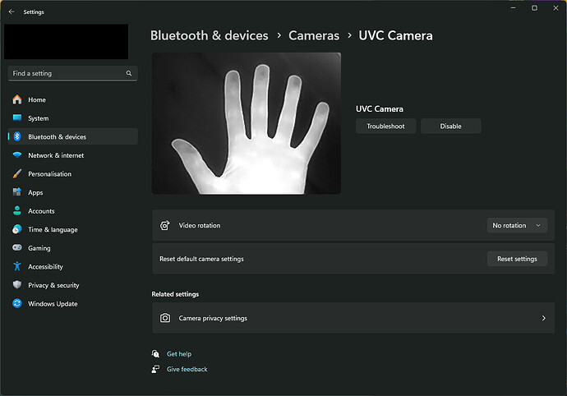567x396 pixels.
Task: Navigate to Privacy & security
Action: click(72, 285)
